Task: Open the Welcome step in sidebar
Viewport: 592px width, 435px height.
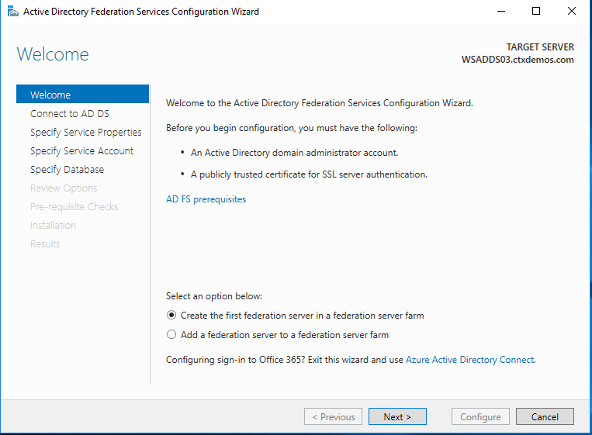Action: point(50,95)
